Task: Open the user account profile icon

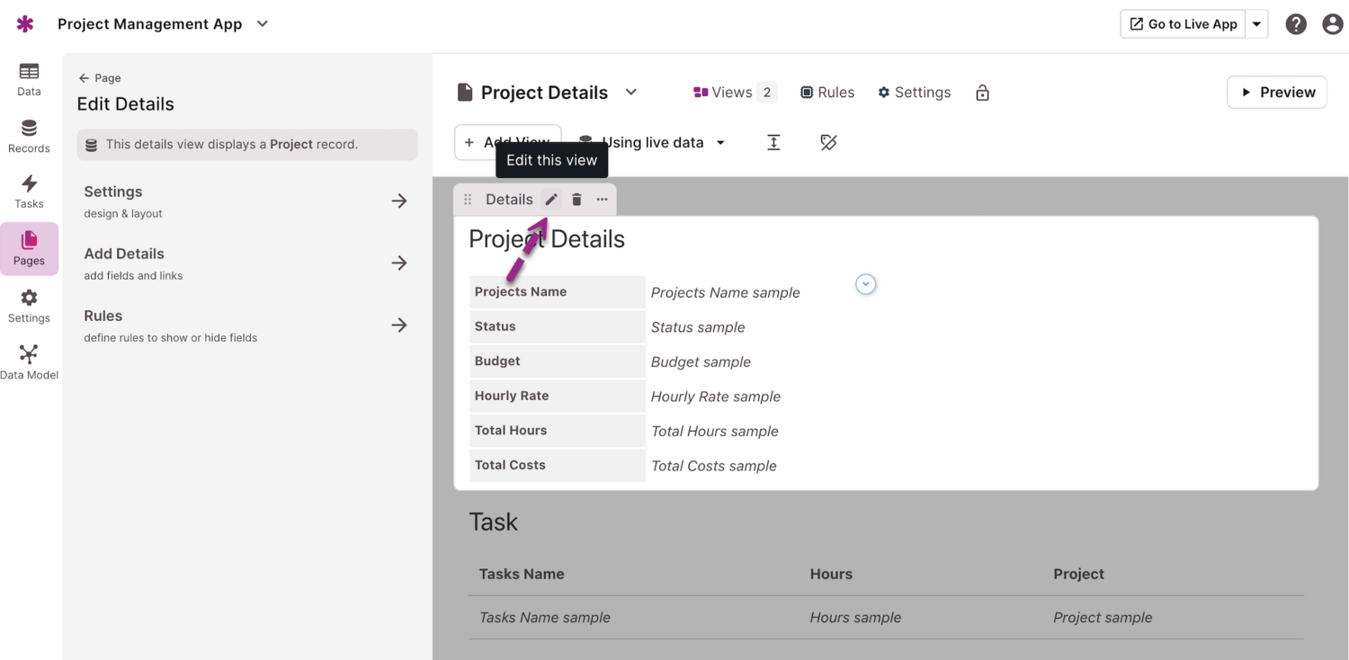Action: pos(1332,24)
